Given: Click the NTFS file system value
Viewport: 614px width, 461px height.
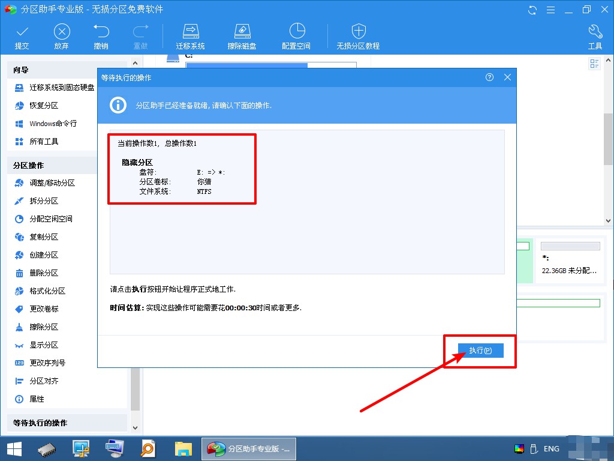Looking at the screenshot, I should [x=204, y=191].
